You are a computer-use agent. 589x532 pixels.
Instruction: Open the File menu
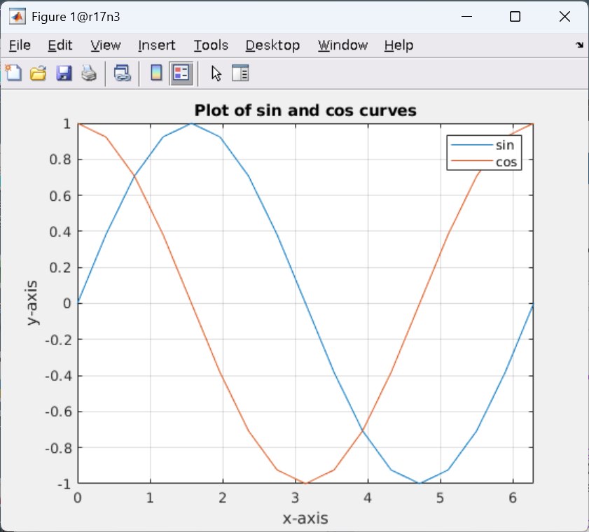[x=20, y=45]
